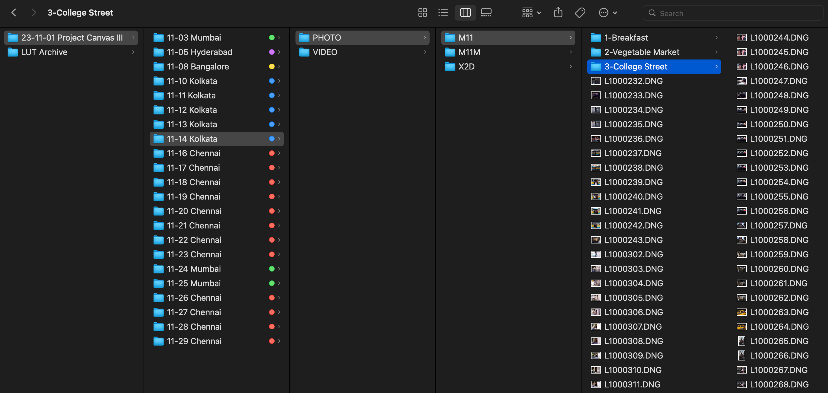
Task: Select column view mode
Action: pyautogui.click(x=465, y=13)
